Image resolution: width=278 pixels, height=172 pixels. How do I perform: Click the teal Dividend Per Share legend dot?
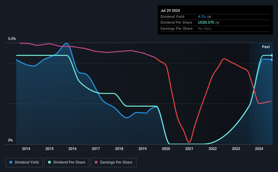tap(49, 162)
